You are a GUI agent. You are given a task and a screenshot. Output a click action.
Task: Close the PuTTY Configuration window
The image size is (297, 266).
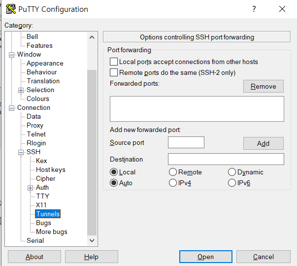pyautogui.click(x=282, y=9)
